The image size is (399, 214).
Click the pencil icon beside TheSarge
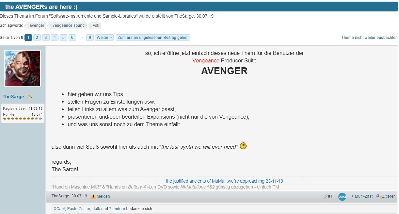click(30, 96)
